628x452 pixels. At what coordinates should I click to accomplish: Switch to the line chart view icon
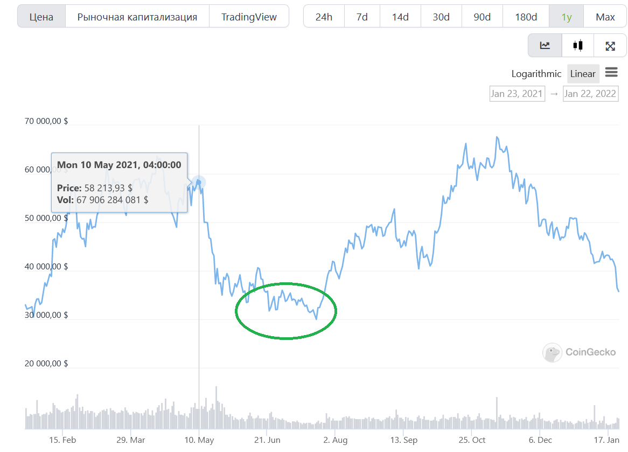545,45
